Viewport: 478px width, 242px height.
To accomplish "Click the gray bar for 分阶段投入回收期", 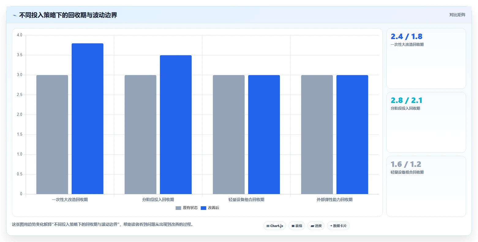I will pos(141,134).
